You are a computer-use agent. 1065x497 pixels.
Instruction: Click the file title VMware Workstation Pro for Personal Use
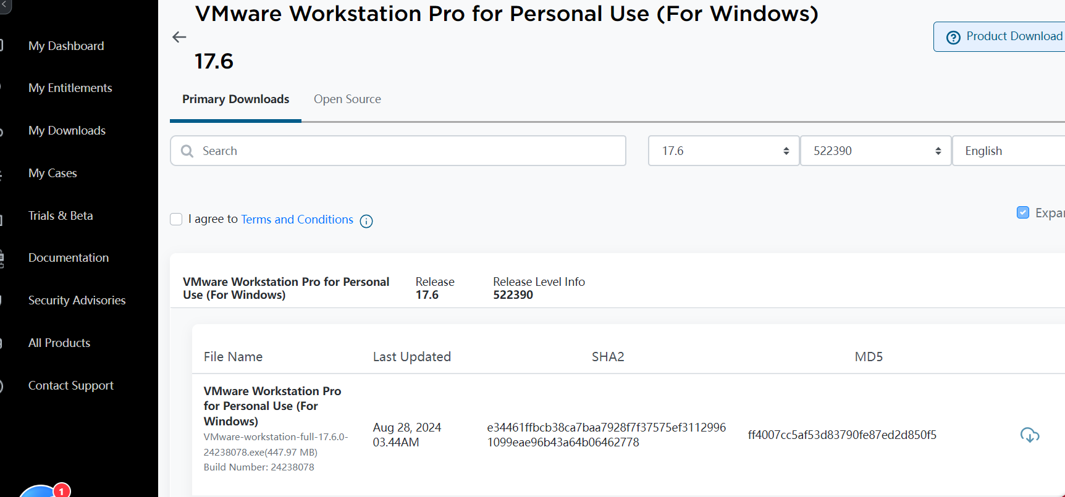(x=272, y=406)
